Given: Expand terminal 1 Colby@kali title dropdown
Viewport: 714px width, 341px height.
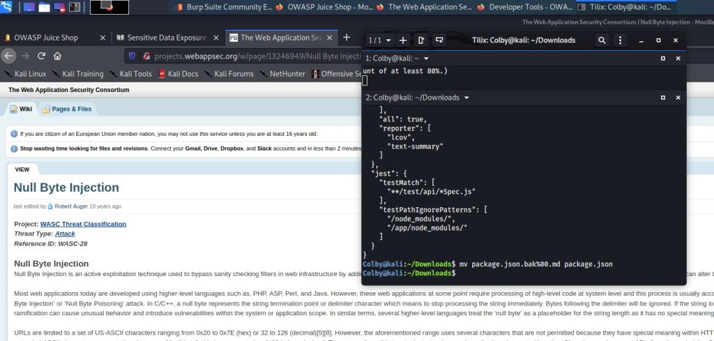Looking at the screenshot, I should click(426, 59).
